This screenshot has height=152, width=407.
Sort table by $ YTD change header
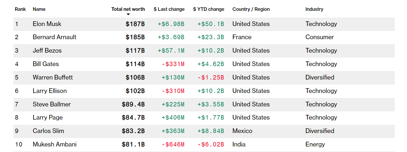pyautogui.click(x=209, y=9)
